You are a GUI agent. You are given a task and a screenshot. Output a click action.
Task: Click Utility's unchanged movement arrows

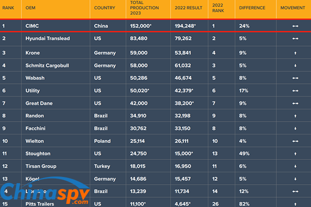(295, 91)
